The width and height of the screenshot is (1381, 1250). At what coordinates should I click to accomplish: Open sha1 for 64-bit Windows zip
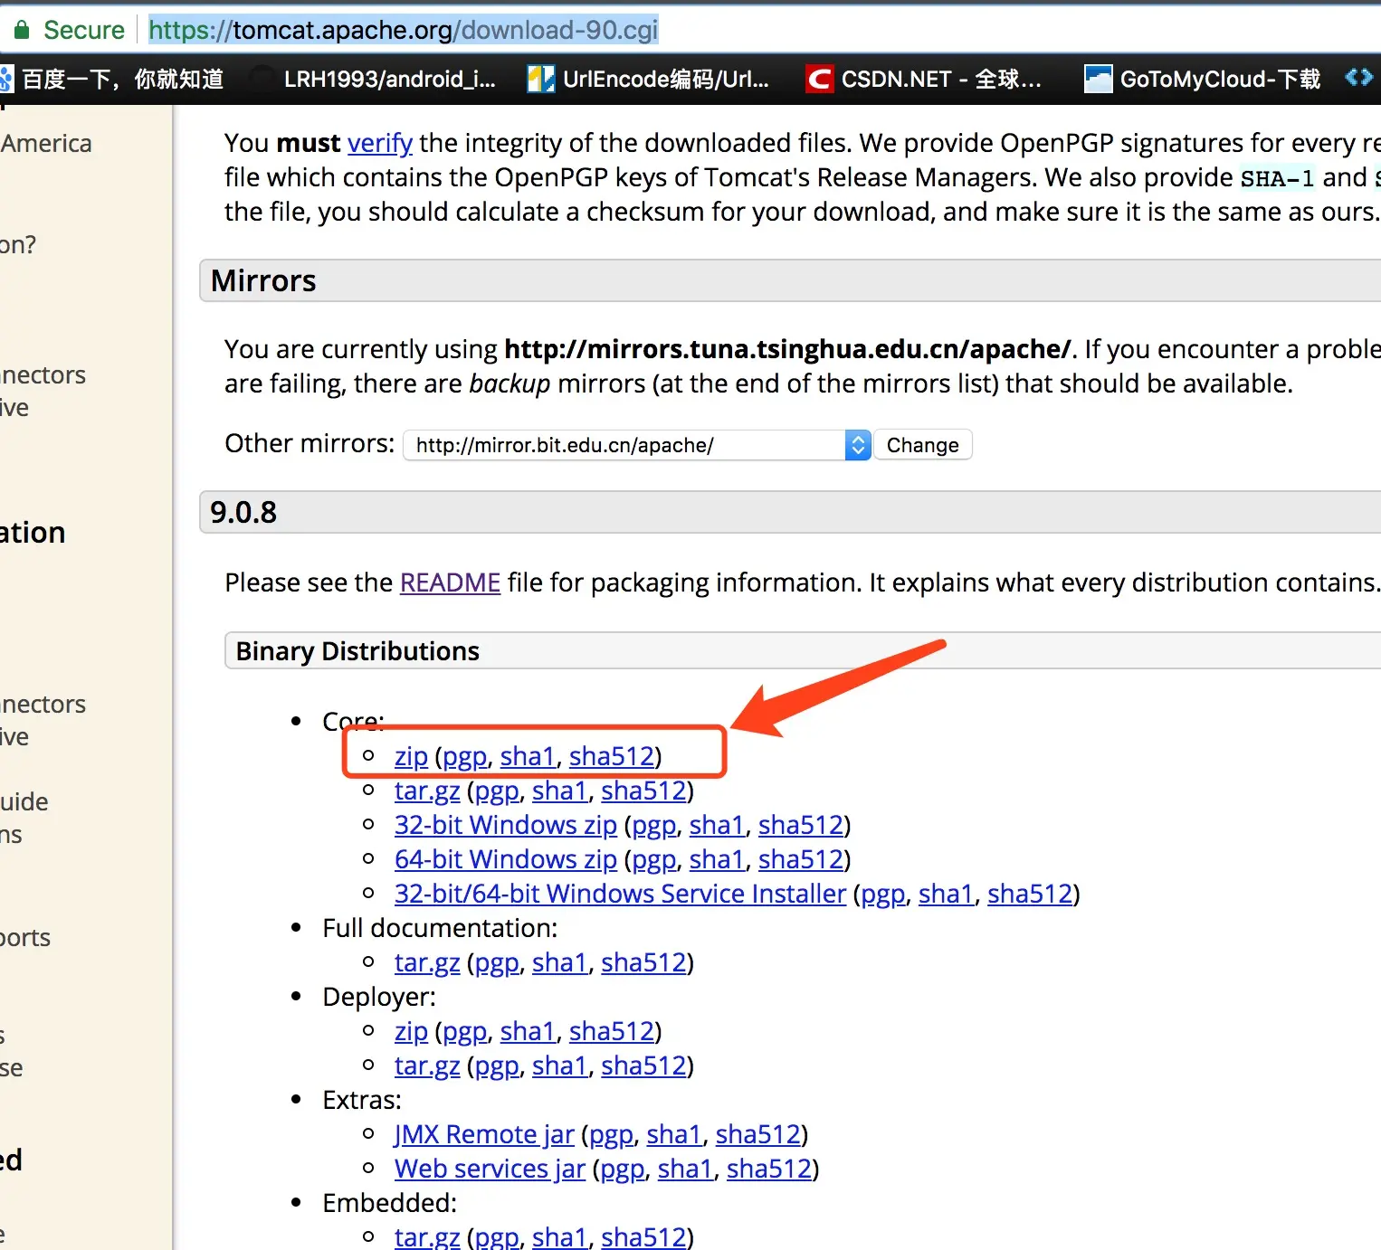pos(717,859)
